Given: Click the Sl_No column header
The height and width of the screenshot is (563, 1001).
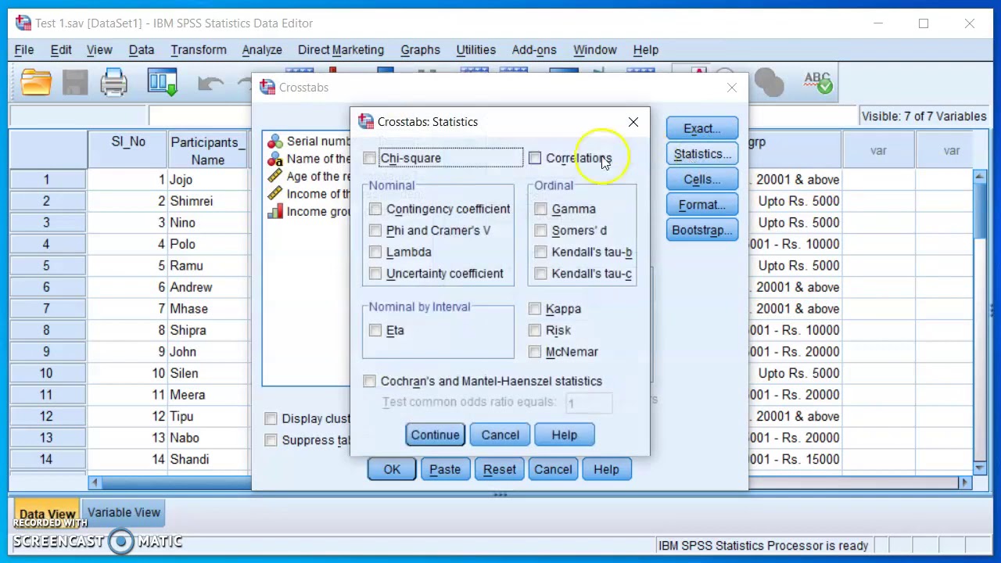Looking at the screenshot, I should (128, 150).
